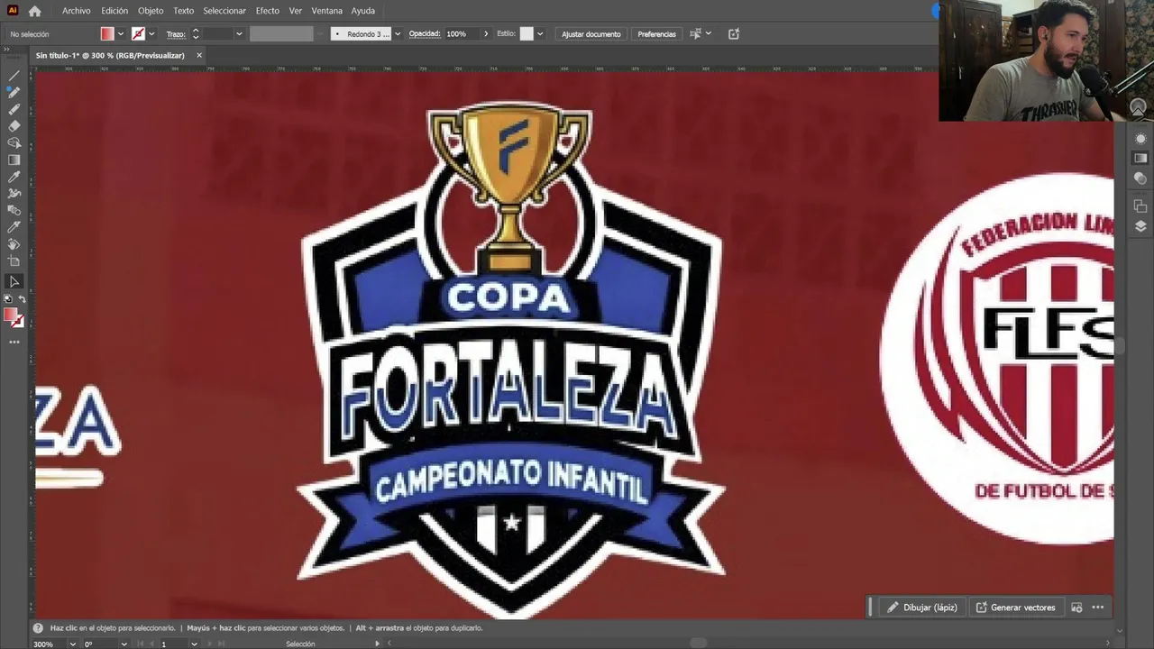Select the Gradient tool
Screen dimensions: 1154x649
point(14,160)
